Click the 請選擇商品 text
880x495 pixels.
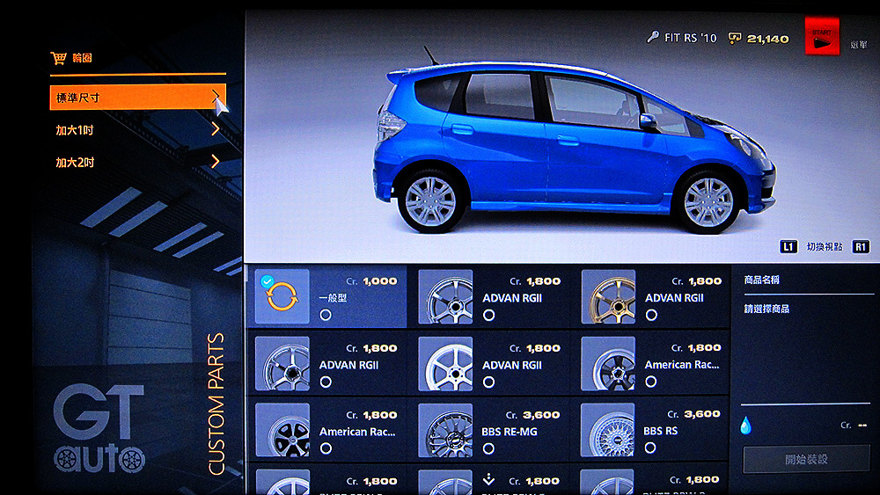(x=766, y=309)
